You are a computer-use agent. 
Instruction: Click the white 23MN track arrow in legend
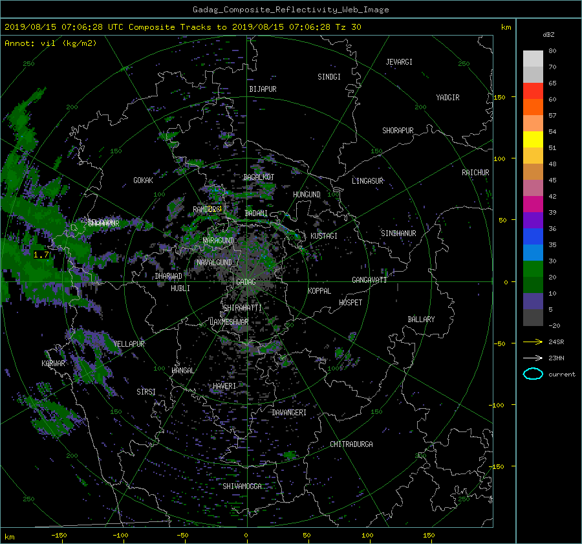[x=533, y=358]
